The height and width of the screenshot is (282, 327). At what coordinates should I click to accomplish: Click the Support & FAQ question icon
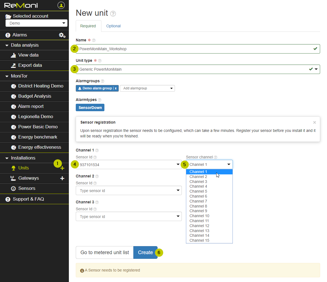[x=8, y=199]
